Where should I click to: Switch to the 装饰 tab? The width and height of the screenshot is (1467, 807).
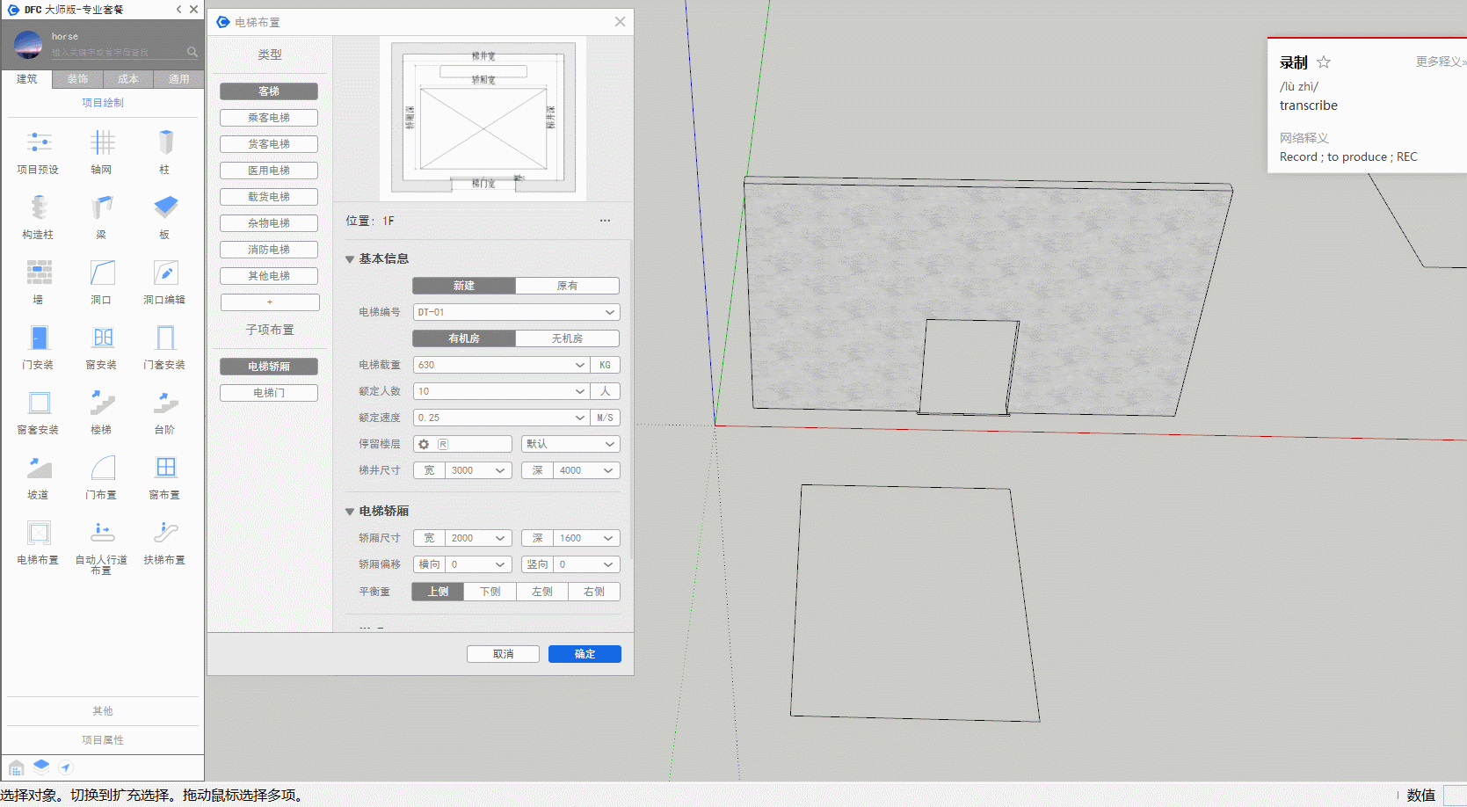click(x=77, y=79)
